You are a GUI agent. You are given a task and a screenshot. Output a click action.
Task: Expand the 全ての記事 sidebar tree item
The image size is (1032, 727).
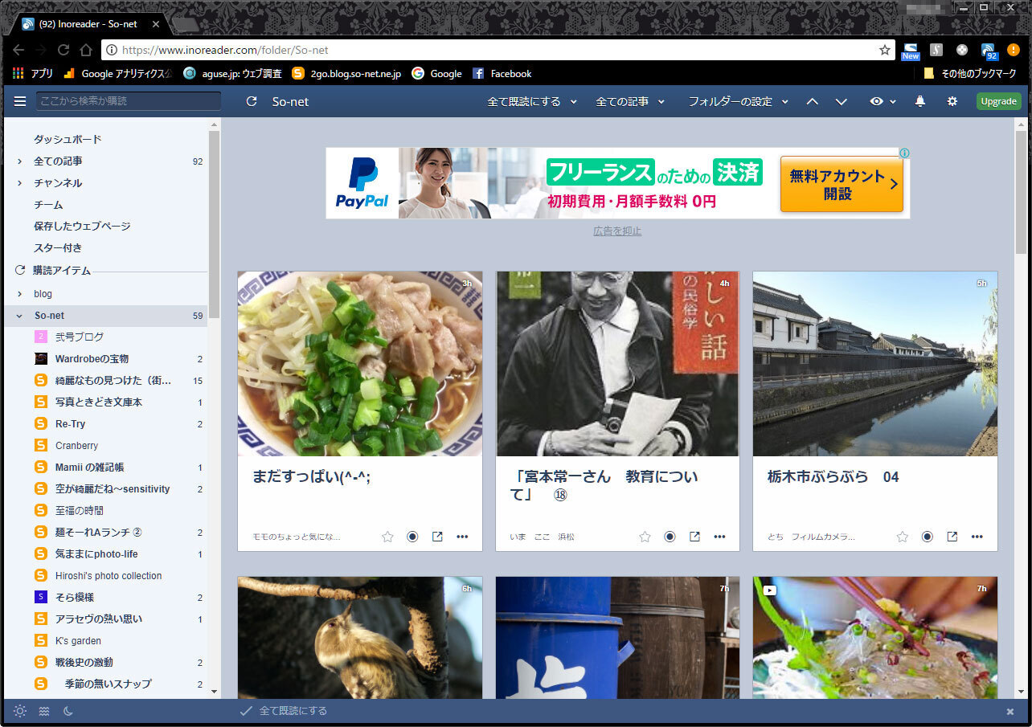20,161
